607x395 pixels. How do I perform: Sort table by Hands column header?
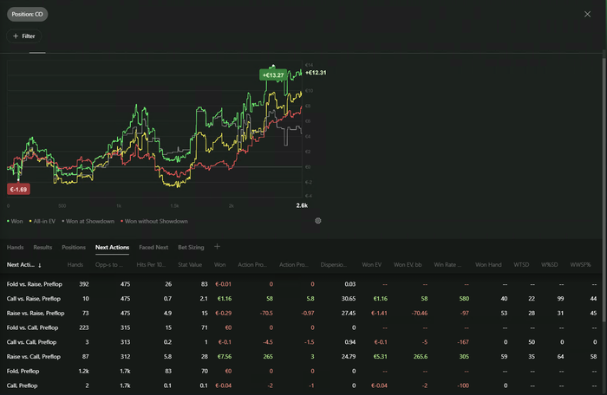coord(75,264)
